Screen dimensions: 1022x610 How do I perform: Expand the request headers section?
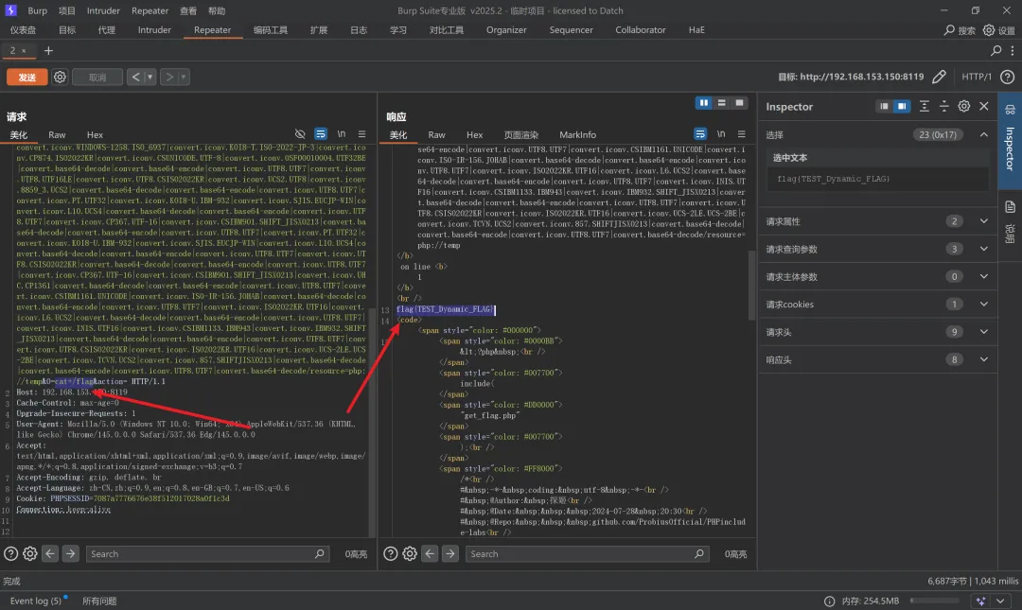984,332
